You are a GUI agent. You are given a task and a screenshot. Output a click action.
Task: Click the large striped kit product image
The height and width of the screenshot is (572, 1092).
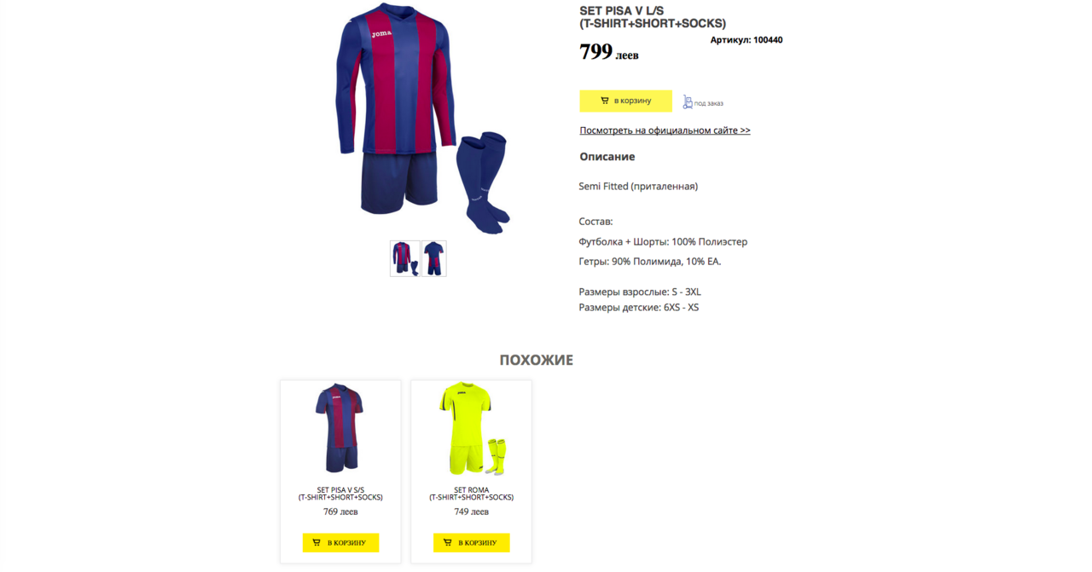tap(422, 118)
